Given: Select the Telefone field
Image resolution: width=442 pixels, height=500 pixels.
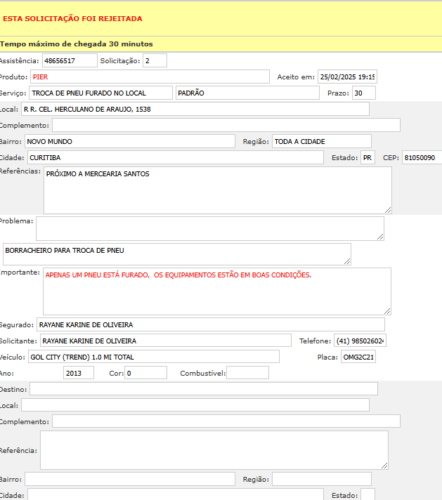Looking at the screenshot, I should tap(360, 341).
